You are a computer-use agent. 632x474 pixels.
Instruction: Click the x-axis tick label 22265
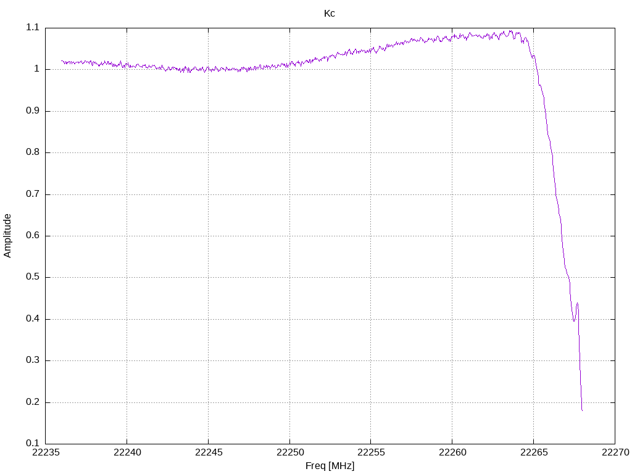(x=534, y=452)
